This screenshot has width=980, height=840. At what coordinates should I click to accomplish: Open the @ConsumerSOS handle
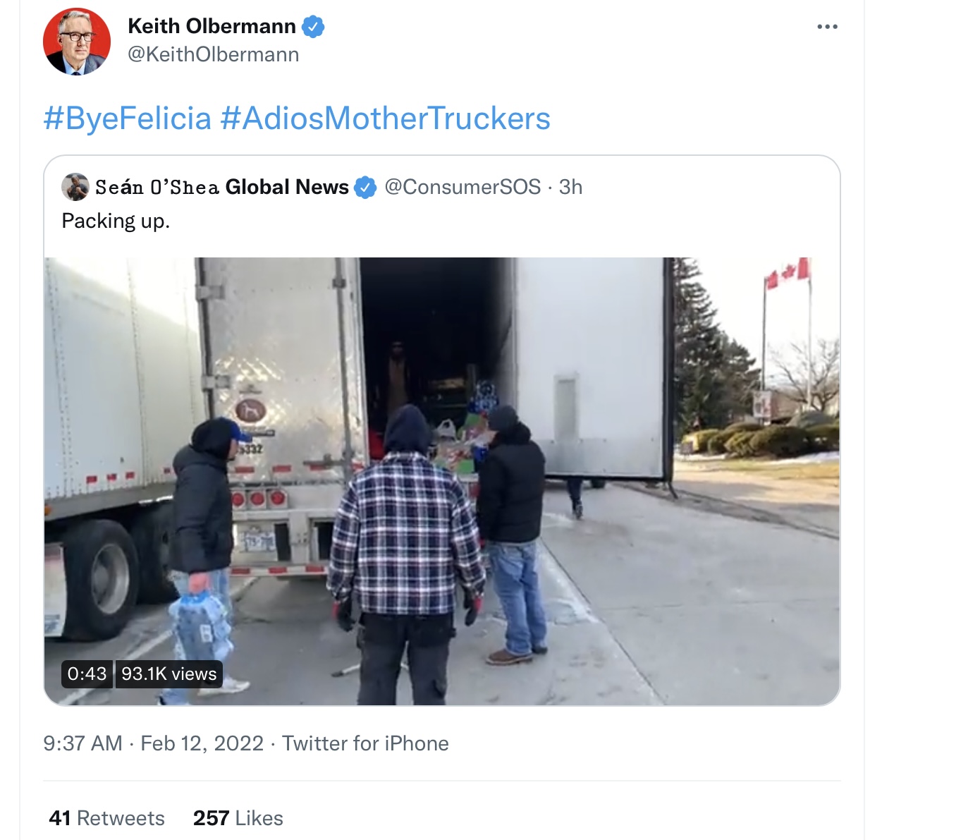(463, 187)
